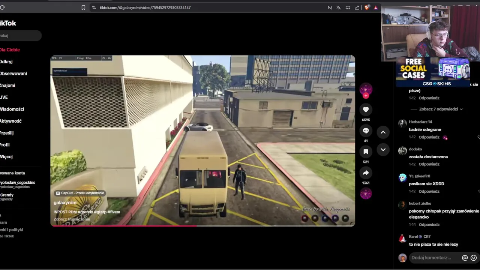Screen dimensions: 480x270
Task: Click '#gtarp' hashtag in caption
Action: tap(100, 212)
